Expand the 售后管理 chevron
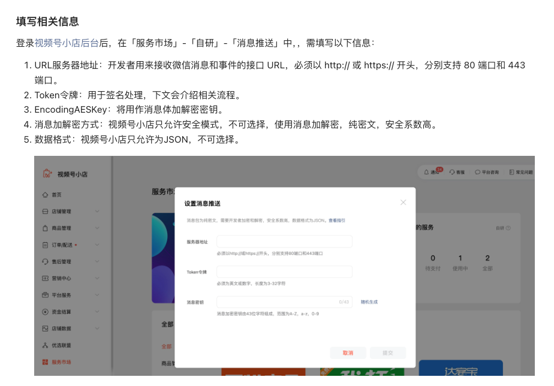 click(x=97, y=261)
